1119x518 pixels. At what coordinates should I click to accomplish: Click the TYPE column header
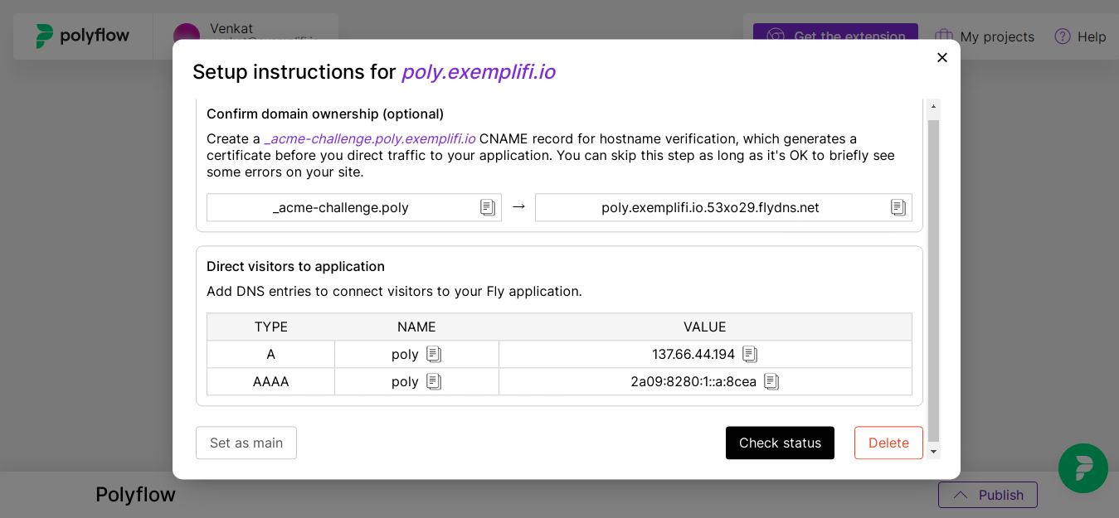(x=271, y=327)
